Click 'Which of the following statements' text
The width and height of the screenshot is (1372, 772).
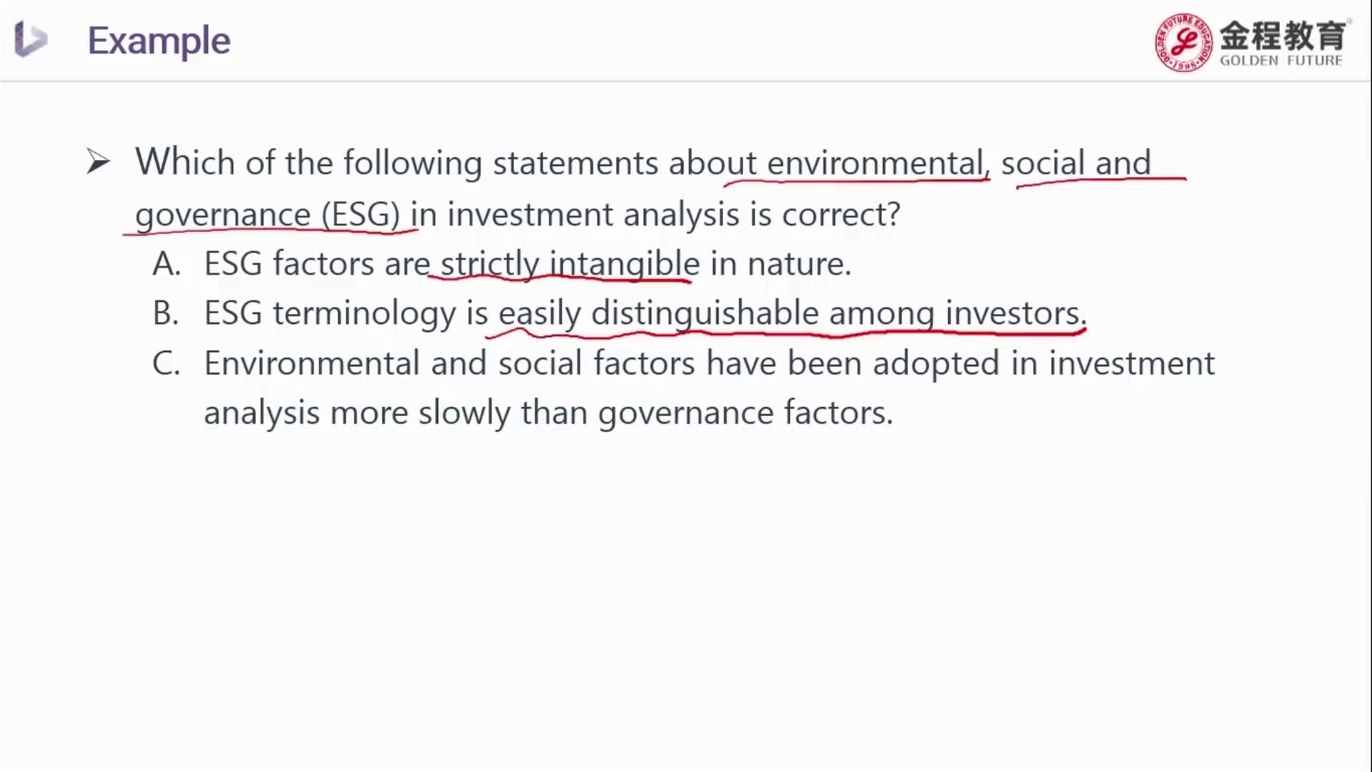point(397,163)
